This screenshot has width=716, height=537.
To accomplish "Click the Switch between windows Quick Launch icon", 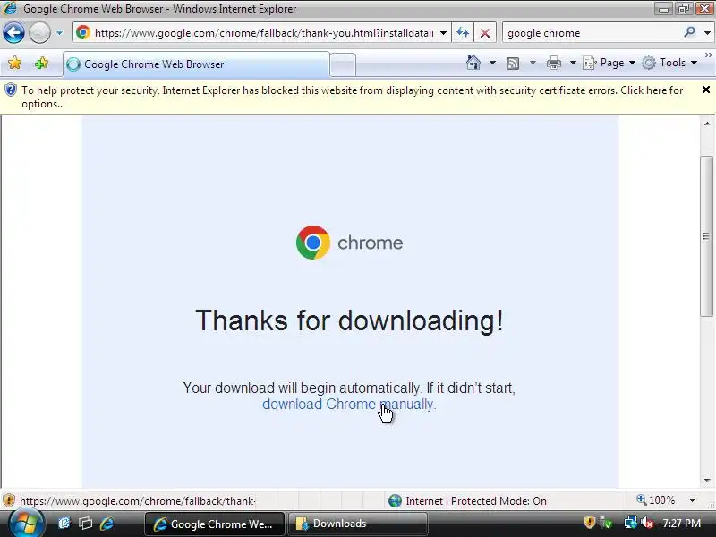I will point(85,524).
